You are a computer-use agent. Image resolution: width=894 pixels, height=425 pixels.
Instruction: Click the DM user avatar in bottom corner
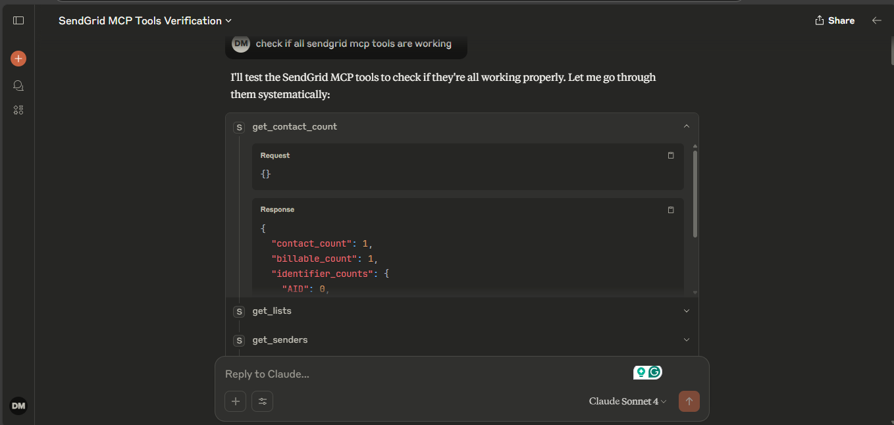(x=18, y=406)
